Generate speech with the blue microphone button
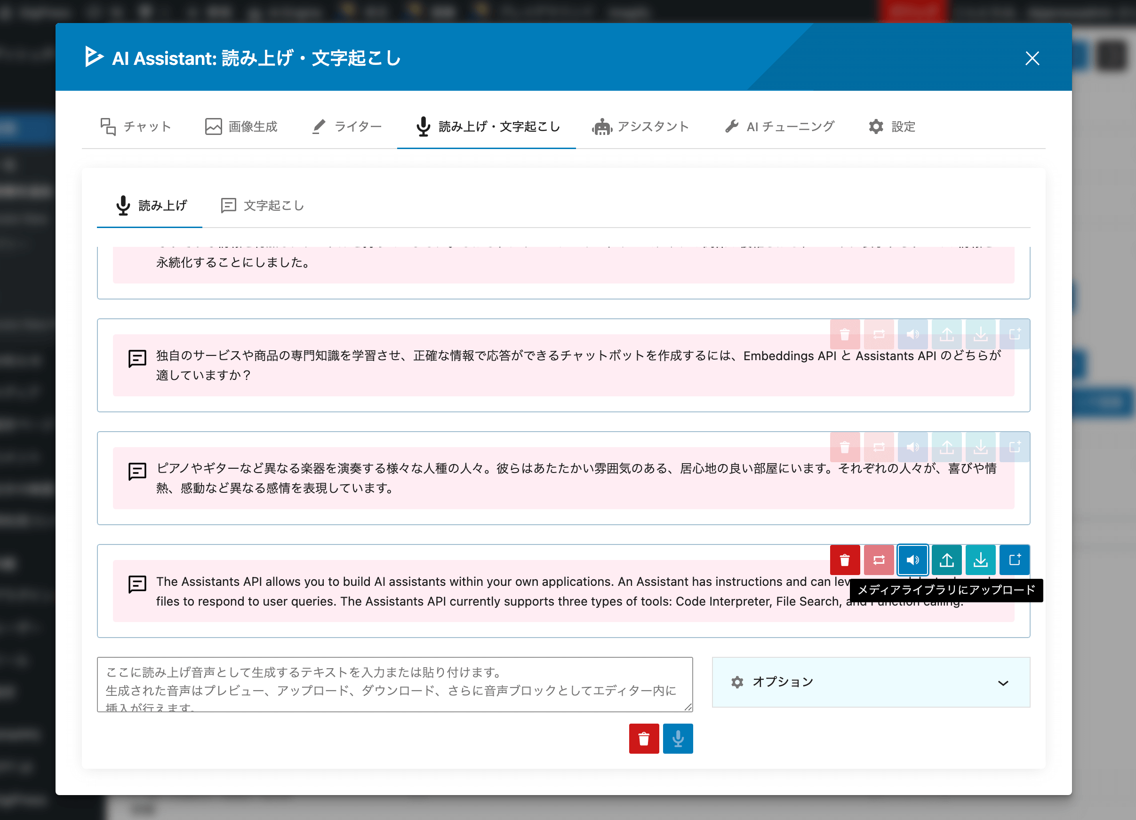Screen dimensions: 1136x820 click(678, 739)
